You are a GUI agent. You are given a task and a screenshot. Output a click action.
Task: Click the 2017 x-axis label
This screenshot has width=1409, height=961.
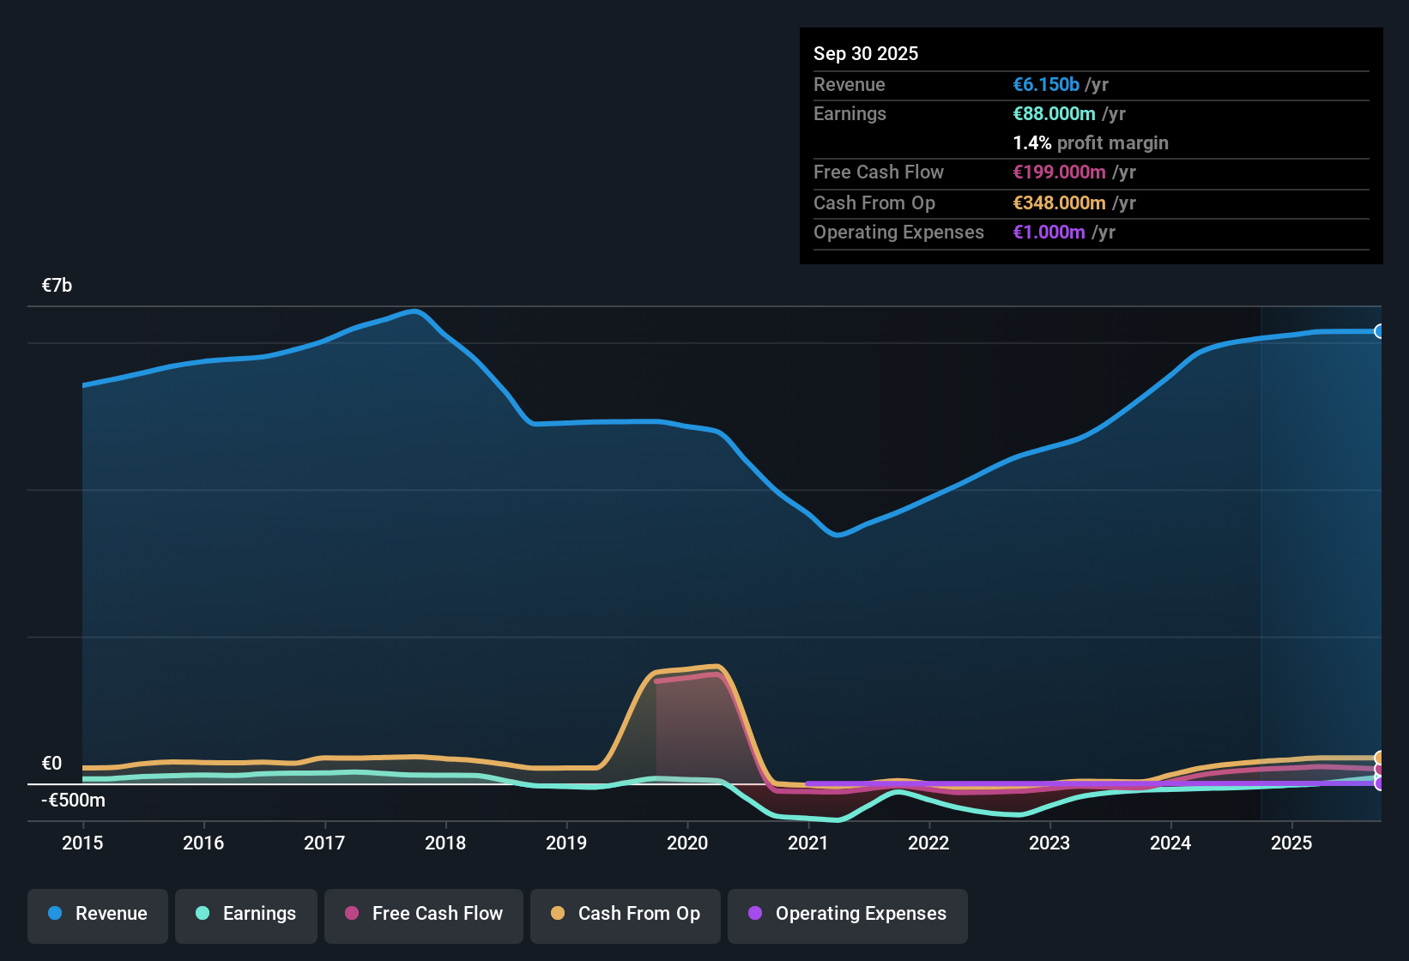click(x=324, y=843)
